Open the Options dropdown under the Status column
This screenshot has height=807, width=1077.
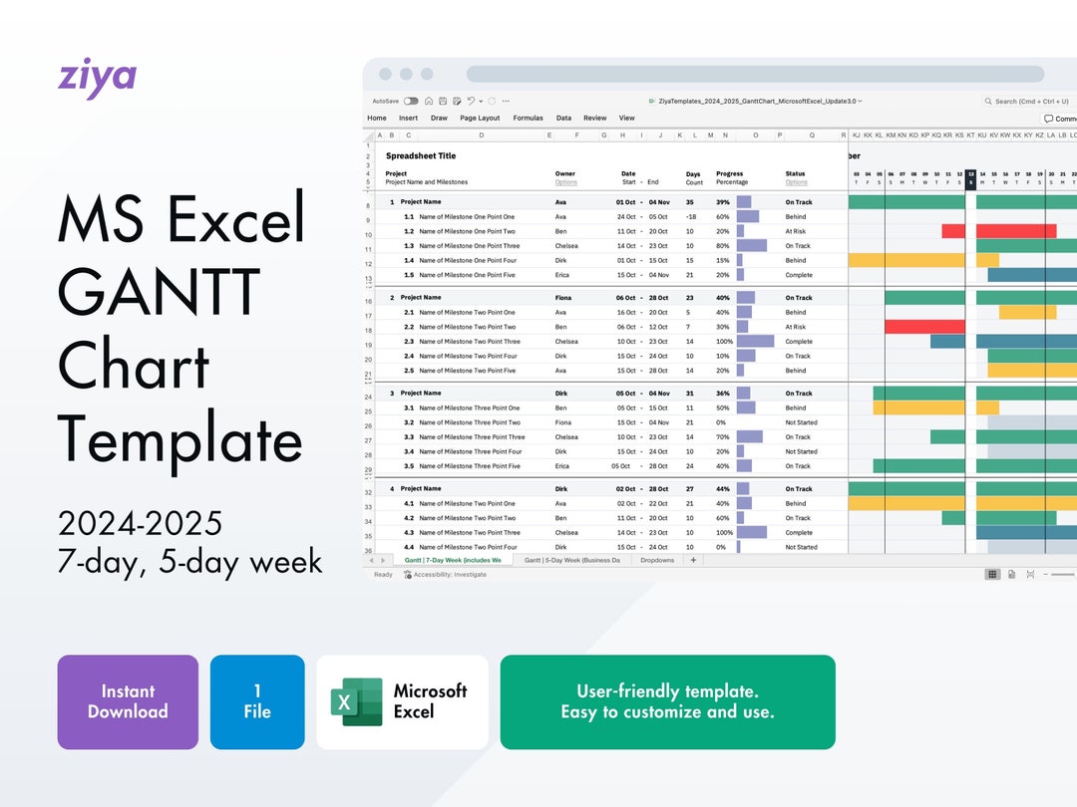(795, 183)
